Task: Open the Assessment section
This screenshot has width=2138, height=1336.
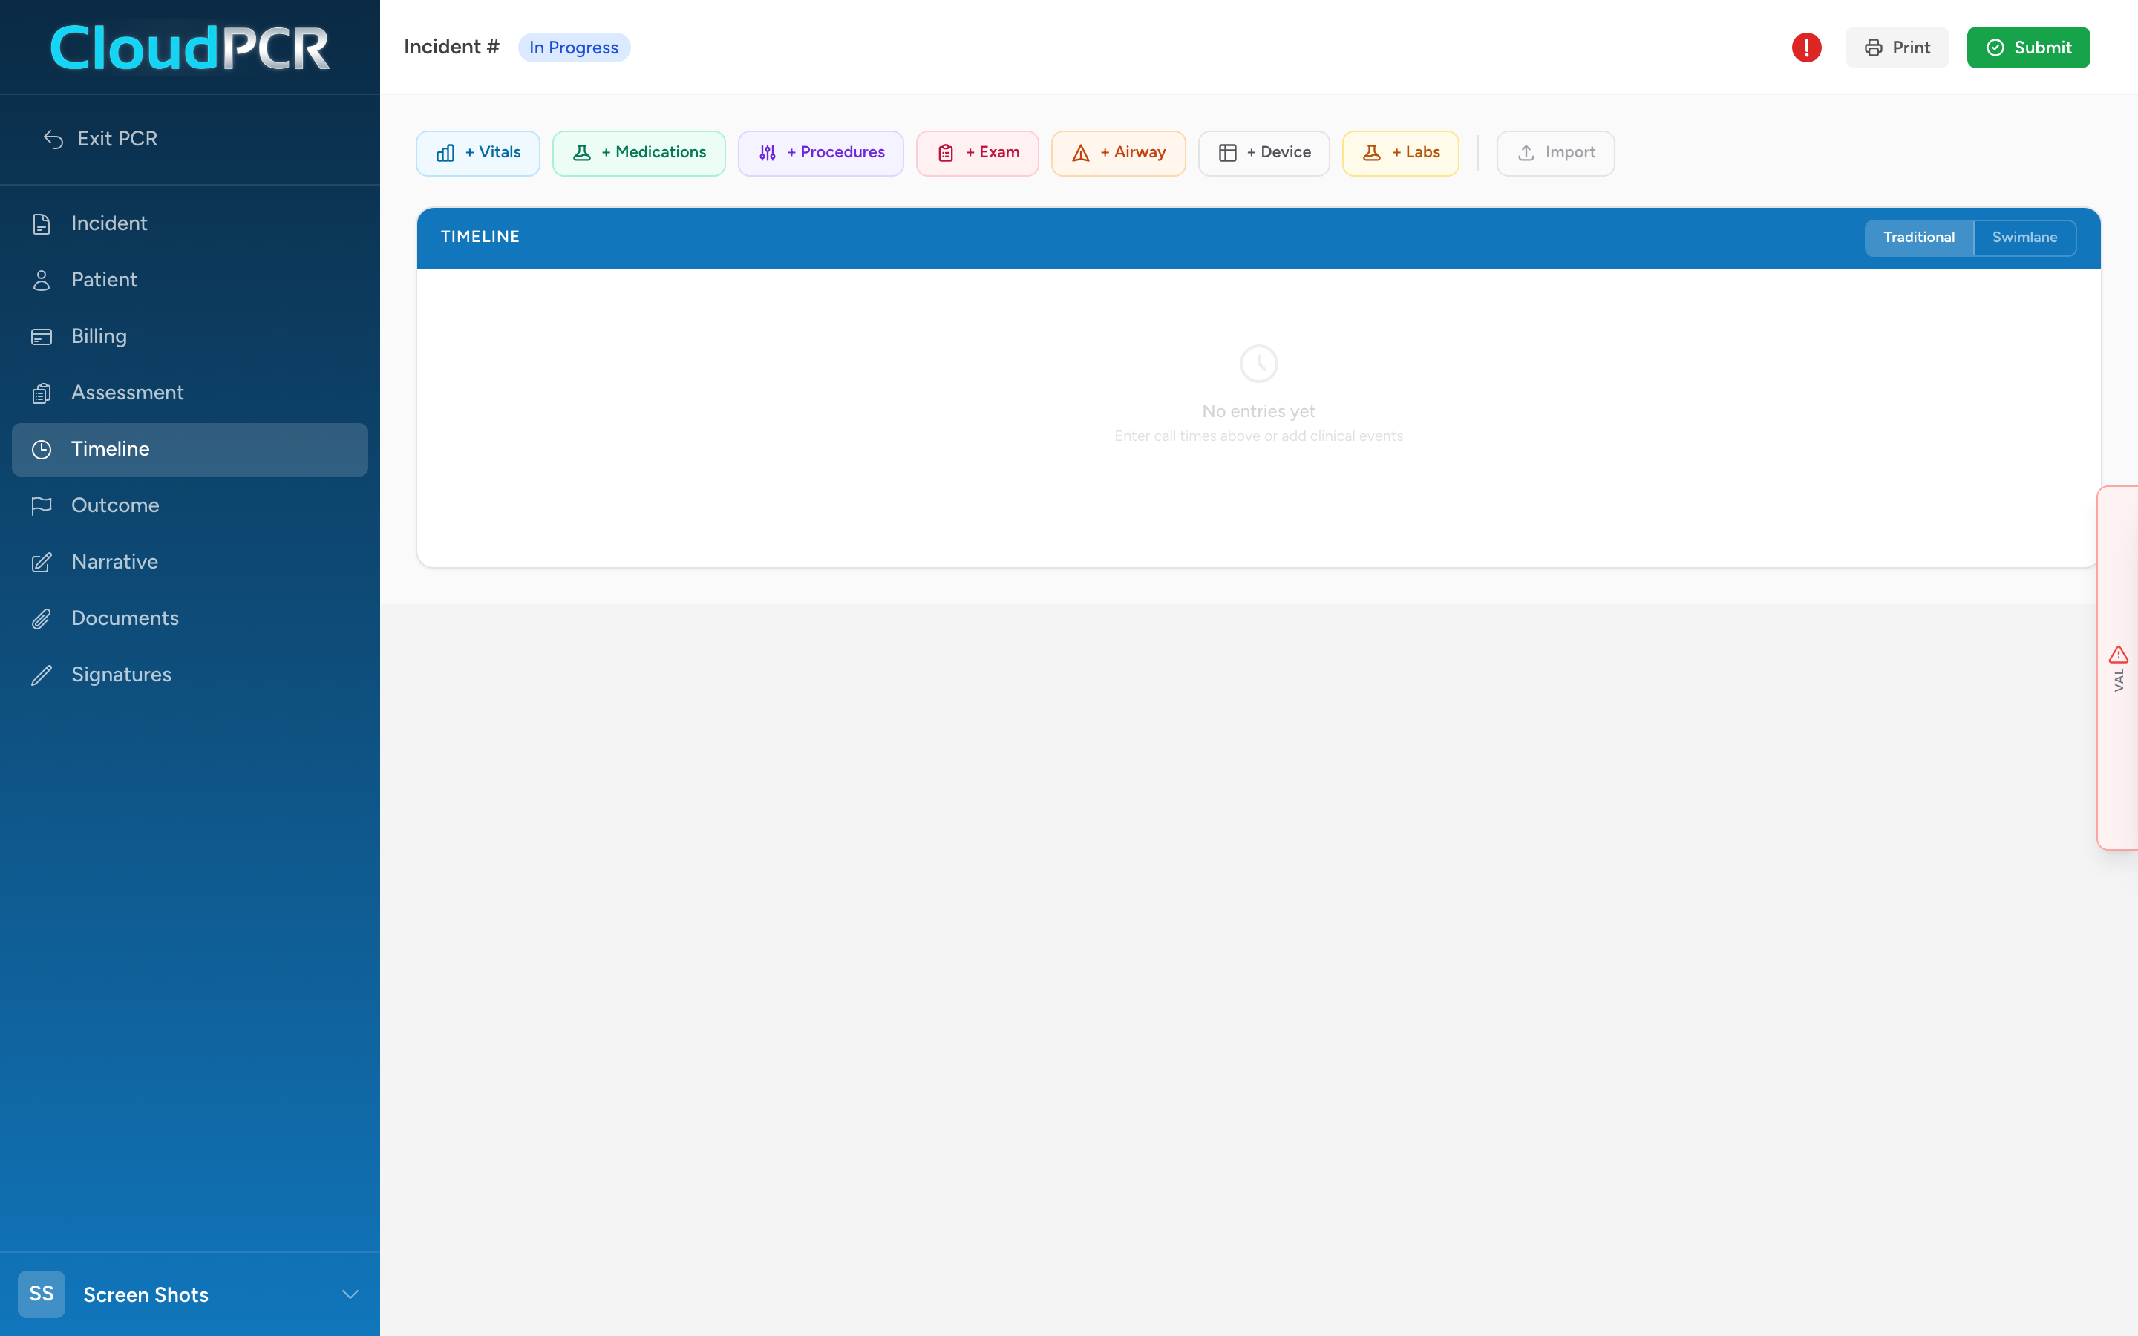Action: (190, 393)
